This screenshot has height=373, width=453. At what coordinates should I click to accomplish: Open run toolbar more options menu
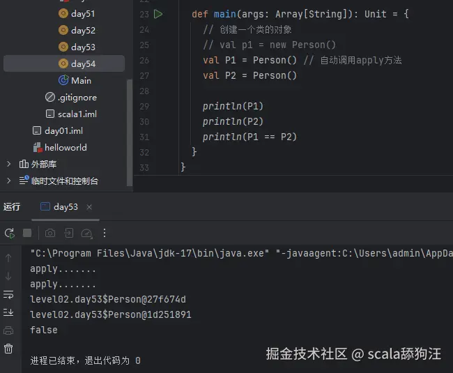105,233
